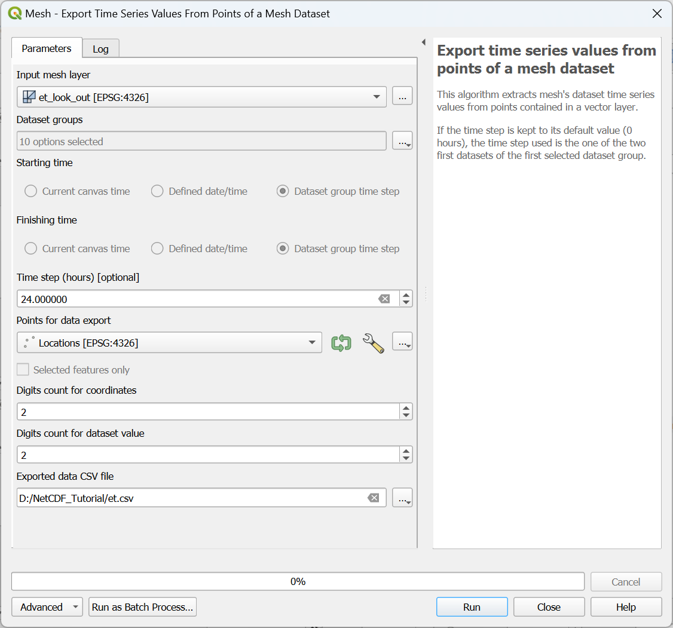673x628 pixels.
Task: Select the Parameters tab
Action: click(x=47, y=48)
